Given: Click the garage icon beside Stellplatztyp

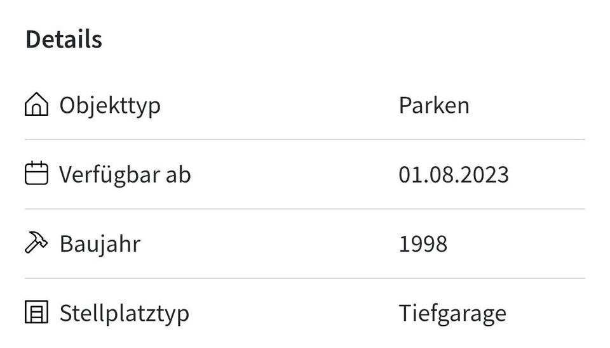Looking at the screenshot, I should [x=36, y=313].
